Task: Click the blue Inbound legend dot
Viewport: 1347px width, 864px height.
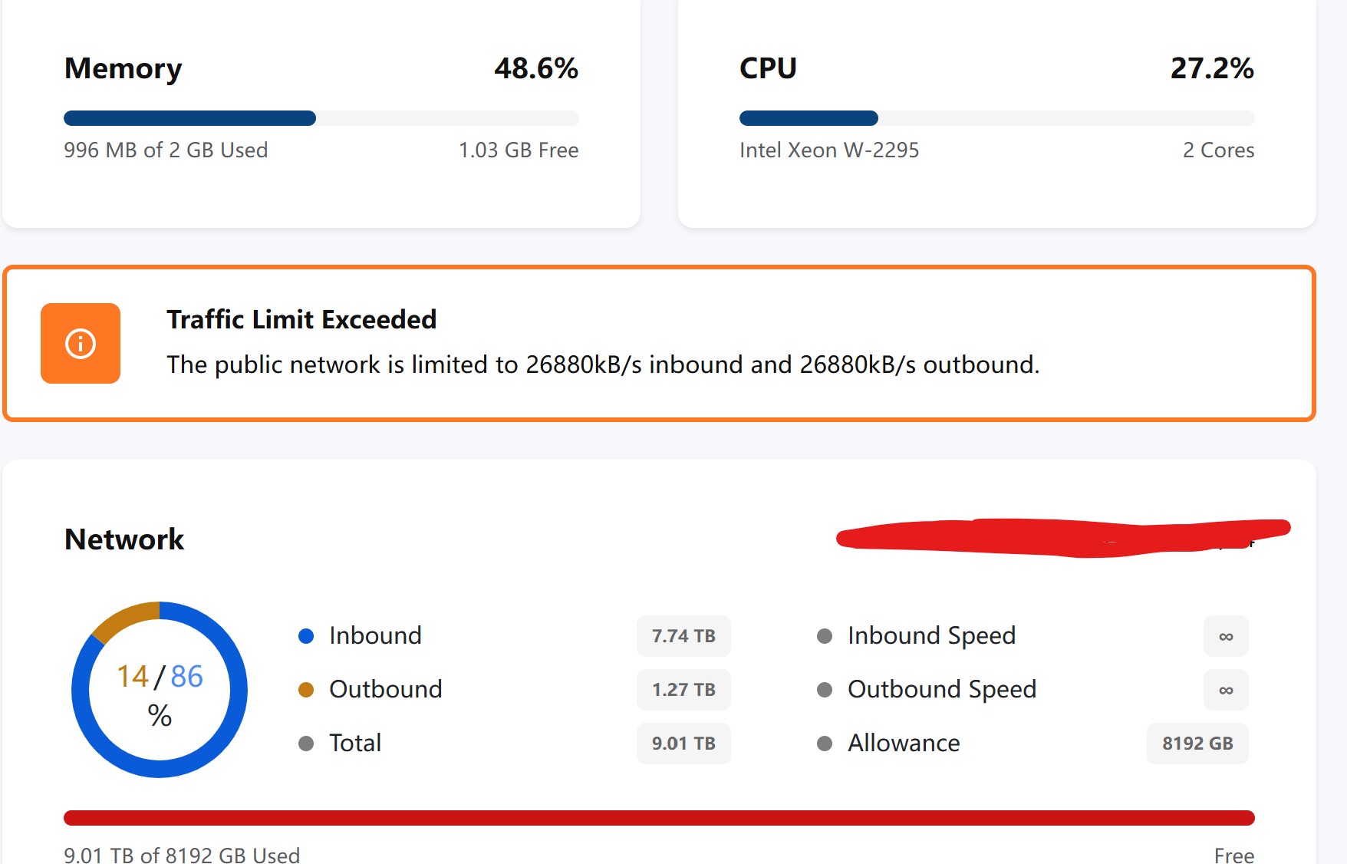Action: coord(306,636)
